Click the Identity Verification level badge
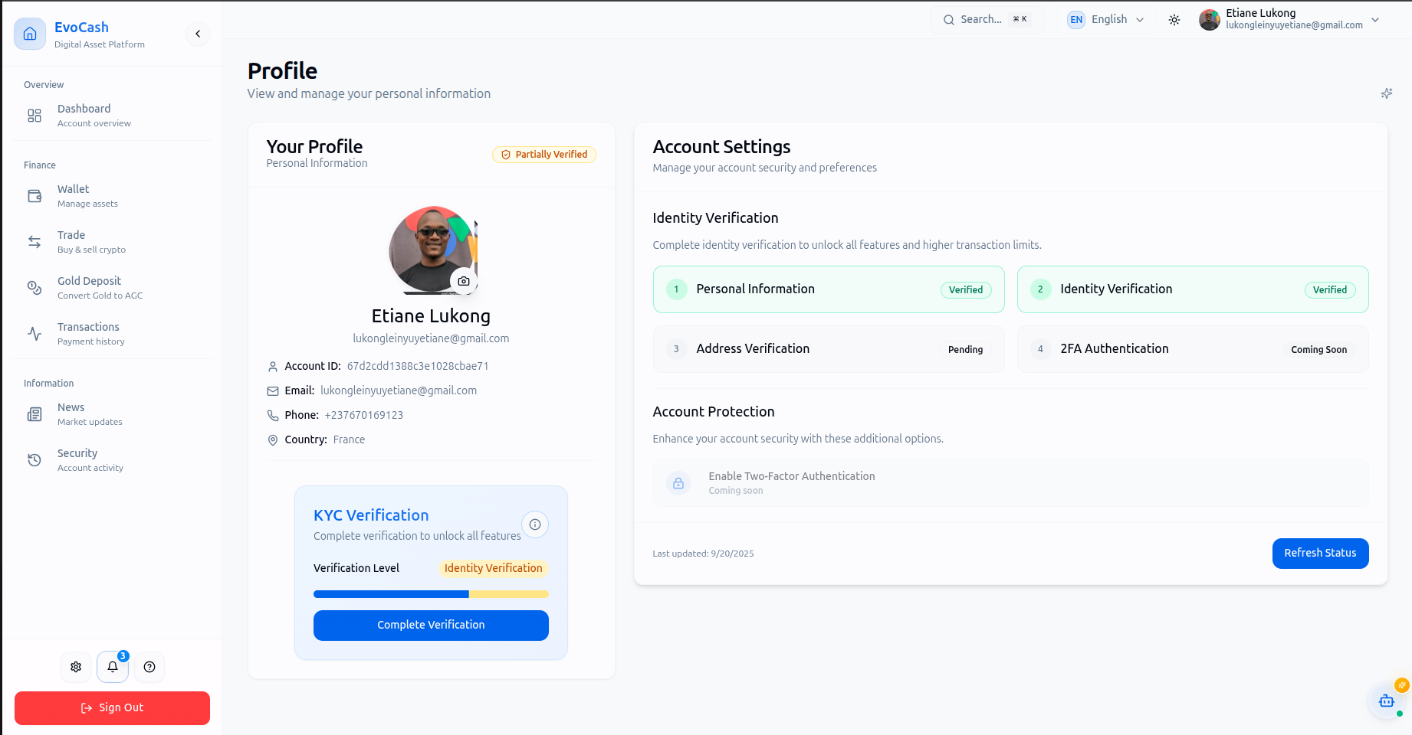 tap(494, 568)
